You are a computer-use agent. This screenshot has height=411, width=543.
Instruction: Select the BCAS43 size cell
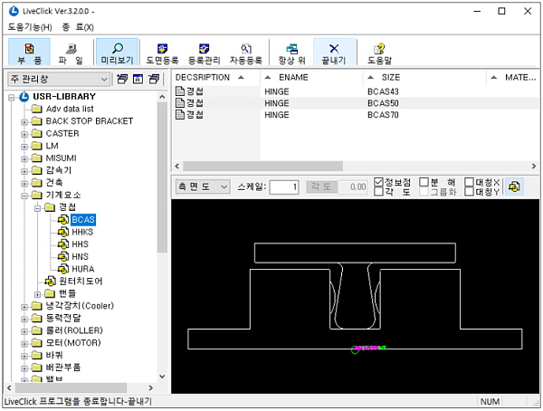coord(383,91)
